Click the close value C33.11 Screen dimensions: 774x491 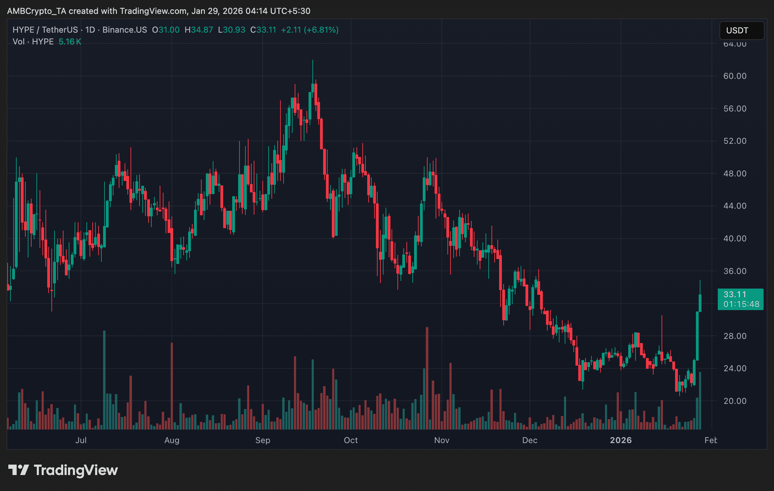pyautogui.click(x=262, y=30)
